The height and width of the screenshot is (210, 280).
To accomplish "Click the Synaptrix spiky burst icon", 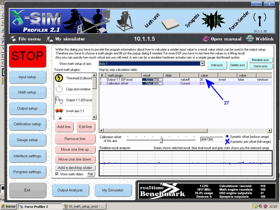I will pyautogui.click(x=213, y=21).
